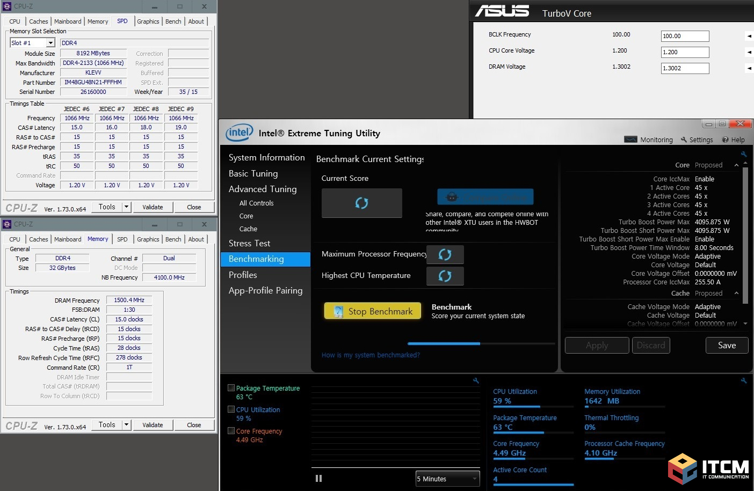Open Mainboard tab in the top CPU-Z window

click(68, 21)
